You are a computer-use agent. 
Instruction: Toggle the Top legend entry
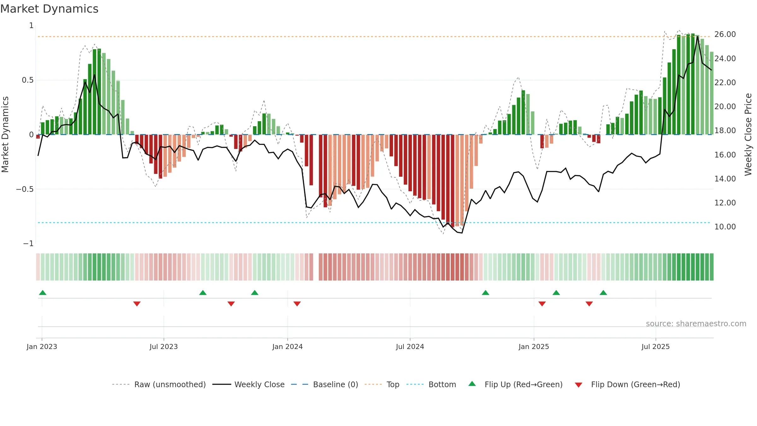coord(382,384)
